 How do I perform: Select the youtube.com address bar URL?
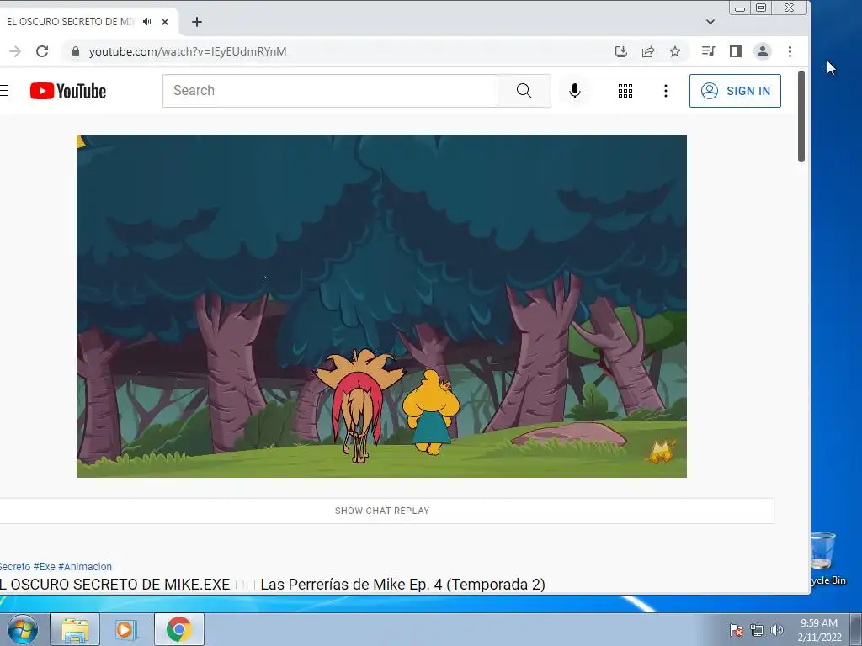[188, 51]
